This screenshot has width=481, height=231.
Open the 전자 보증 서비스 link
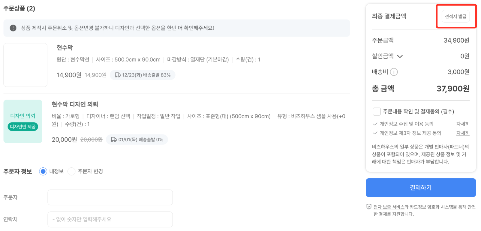[389, 207]
